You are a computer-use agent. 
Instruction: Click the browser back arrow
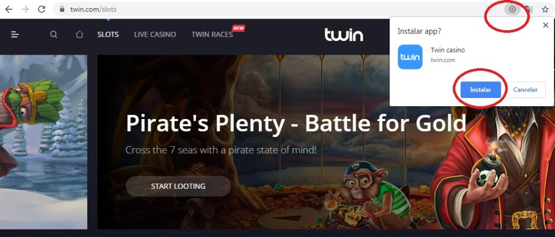click(9, 10)
